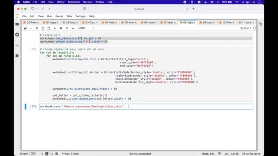Paste cell from clipboard
This screenshot has width=278, height=156.
tap(49, 28)
